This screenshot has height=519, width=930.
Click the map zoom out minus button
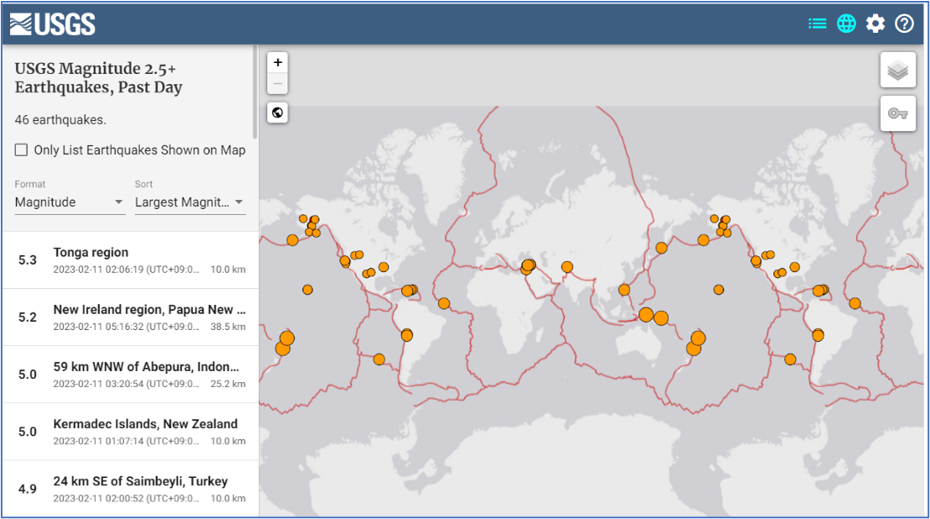278,84
